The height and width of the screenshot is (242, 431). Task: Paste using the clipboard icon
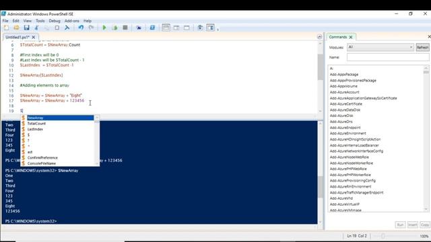coord(57,28)
